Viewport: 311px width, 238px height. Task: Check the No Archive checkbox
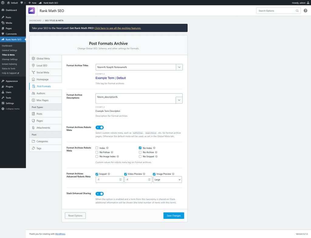pyautogui.click(x=140, y=152)
